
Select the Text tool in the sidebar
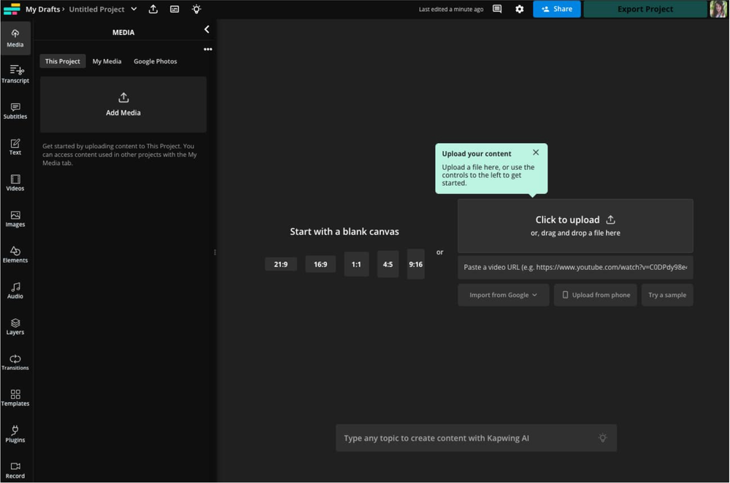(x=15, y=146)
